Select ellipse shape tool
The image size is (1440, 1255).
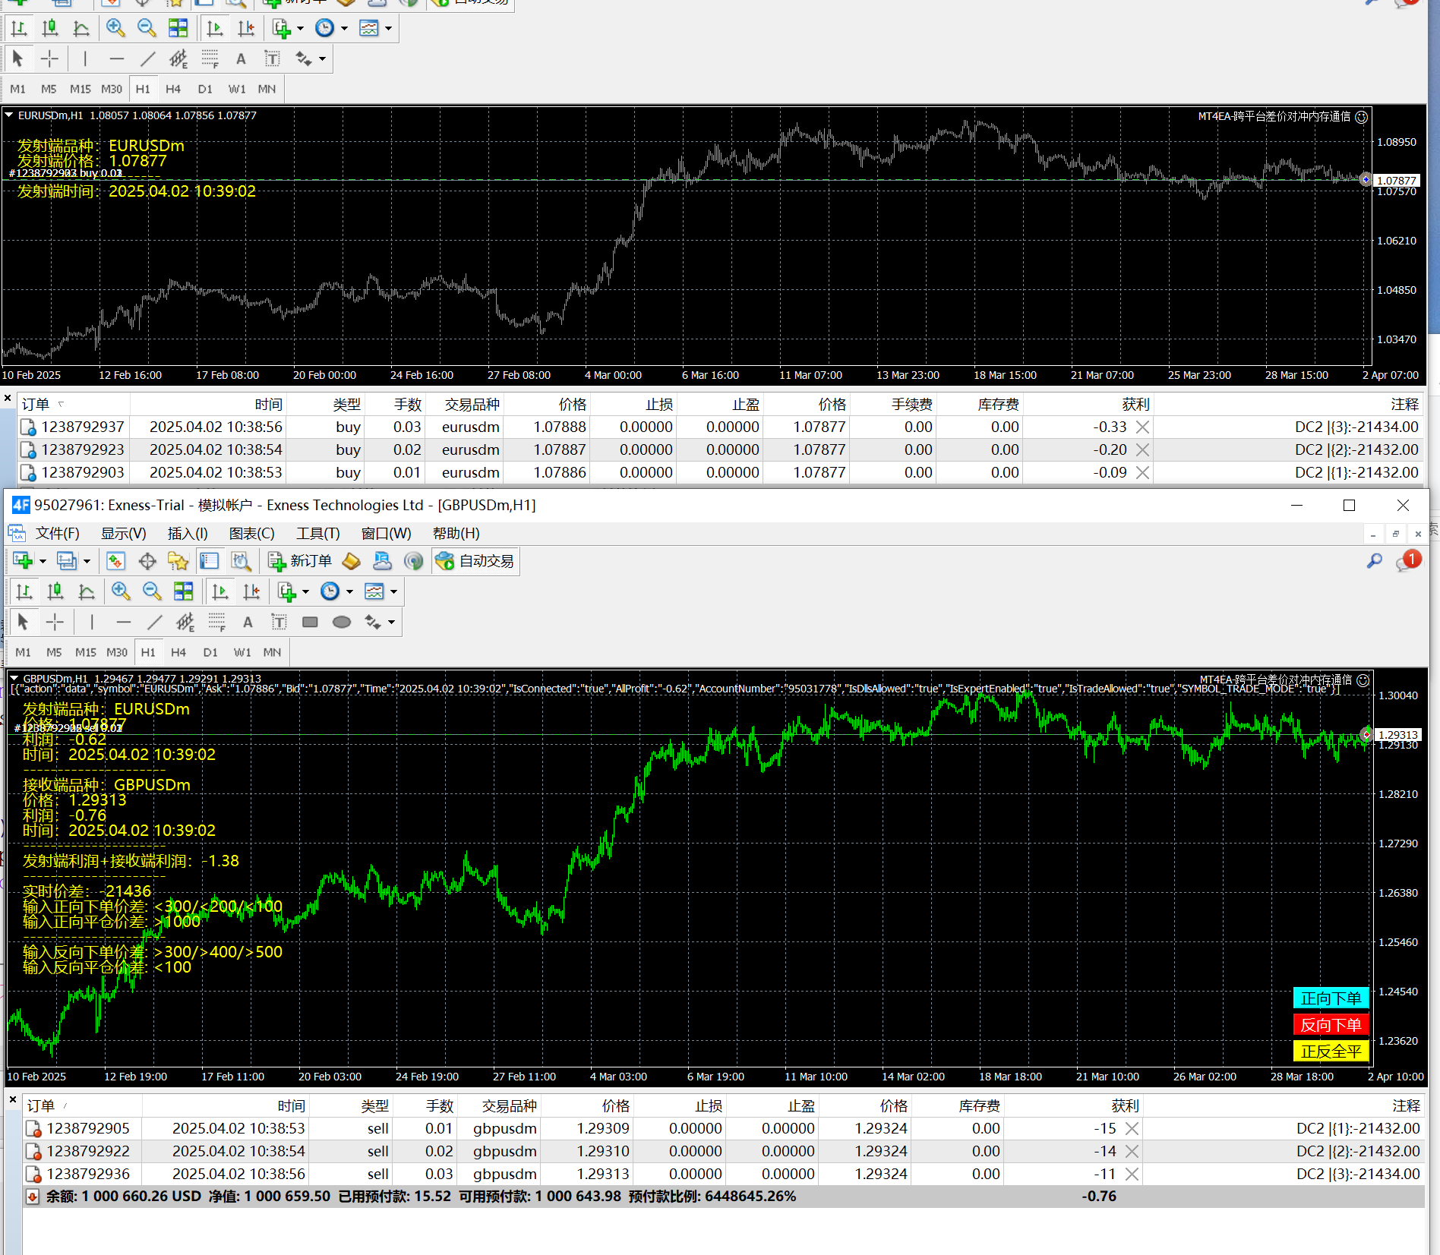342,622
